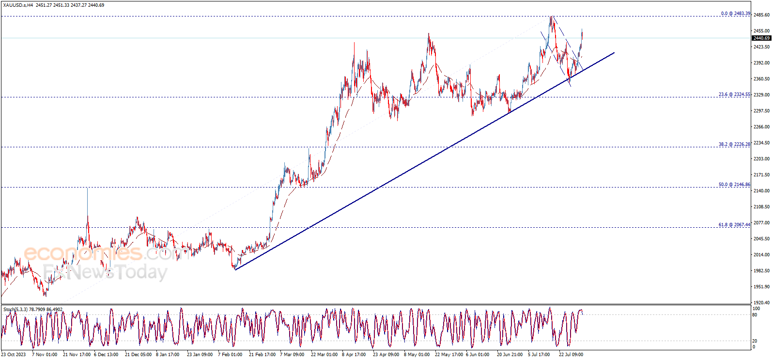Click the 2140.00 price axis label
The height and width of the screenshot is (360, 773).
[x=761, y=191]
